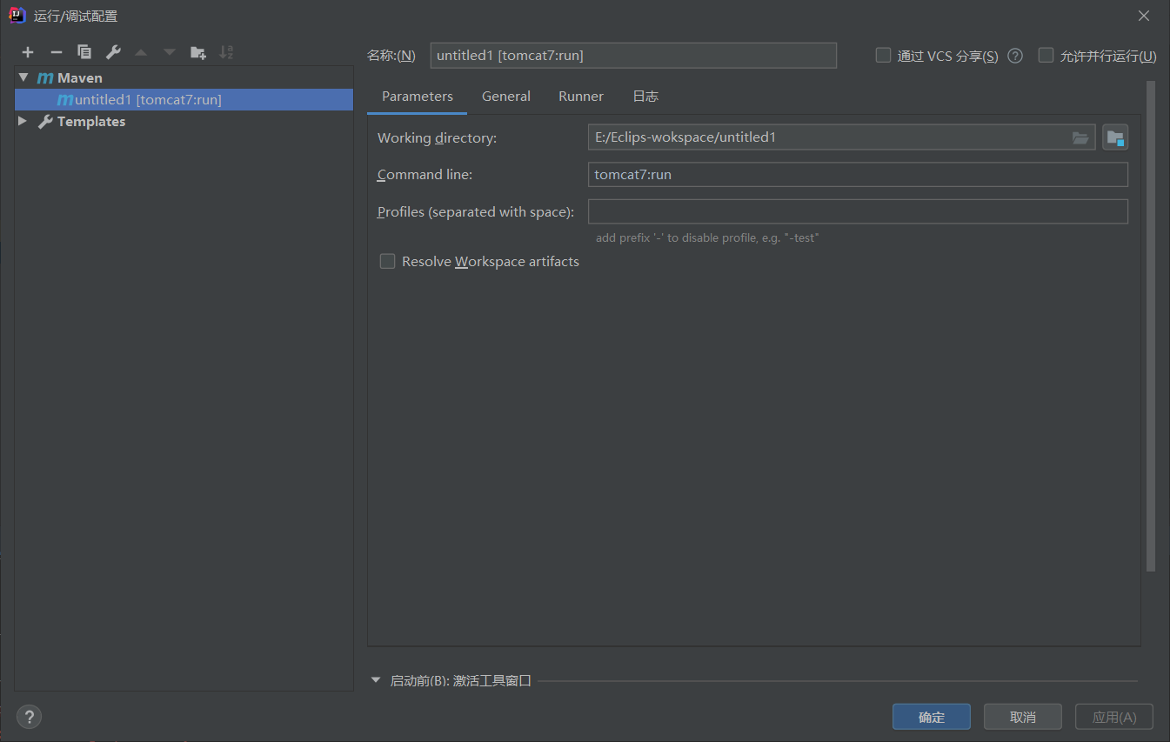Select the Templates label in tree
Image resolution: width=1170 pixels, height=742 pixels.
click(91, 121)
